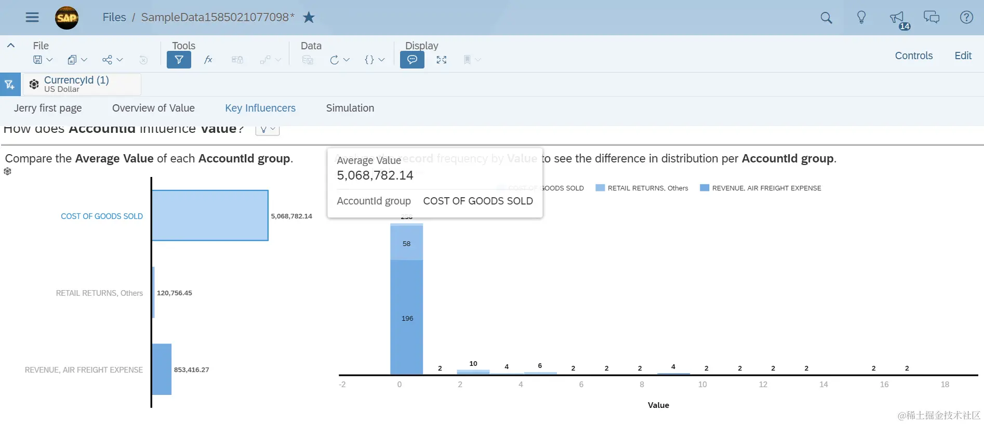This screenshot has height=424, width=984.
Task: Open the filter dropdown next to the heading
Action: click(268, 129)
